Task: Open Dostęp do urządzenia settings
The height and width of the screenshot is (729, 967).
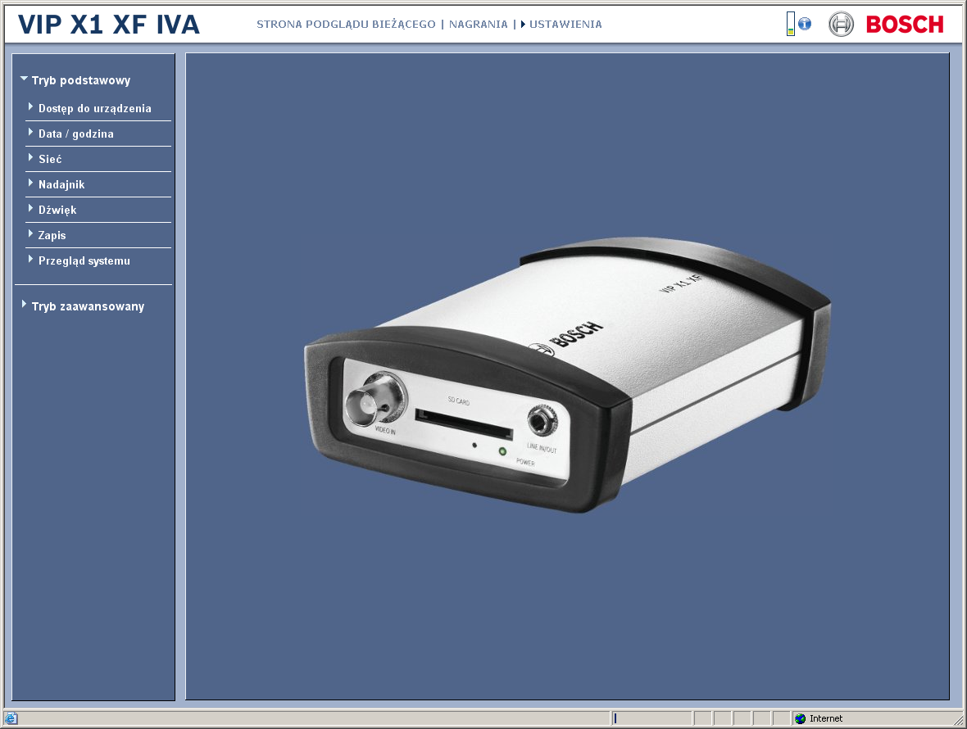Action: (x=95, y=108)
